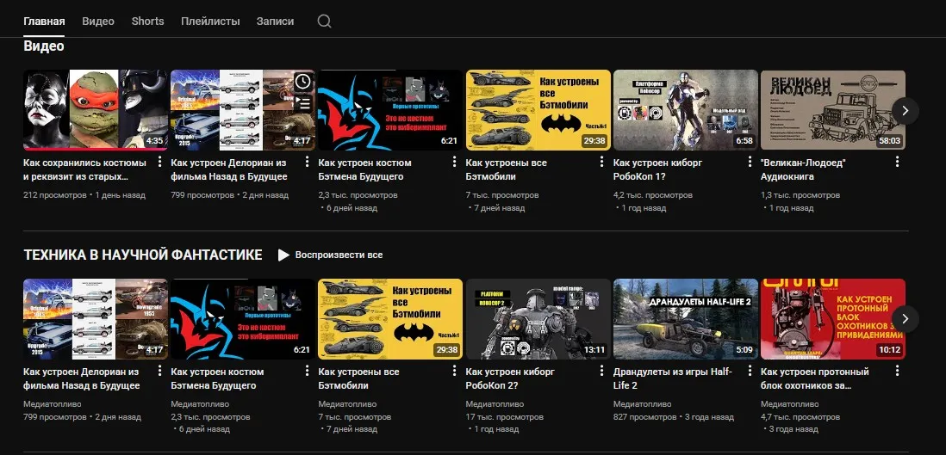The image size is (946, 455).
Task: Open three-dot menu for 'Великан-Людоед' Аудиокнига
Action: point(897,162)
